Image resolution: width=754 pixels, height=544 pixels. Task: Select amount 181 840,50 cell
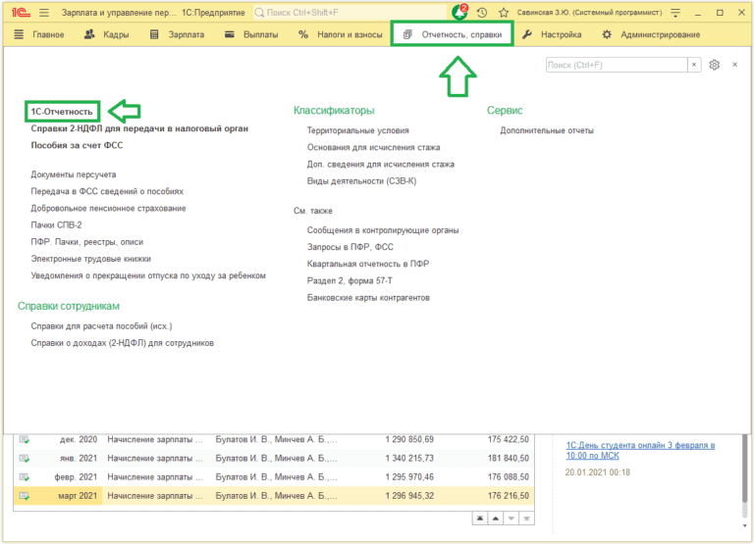509,458
